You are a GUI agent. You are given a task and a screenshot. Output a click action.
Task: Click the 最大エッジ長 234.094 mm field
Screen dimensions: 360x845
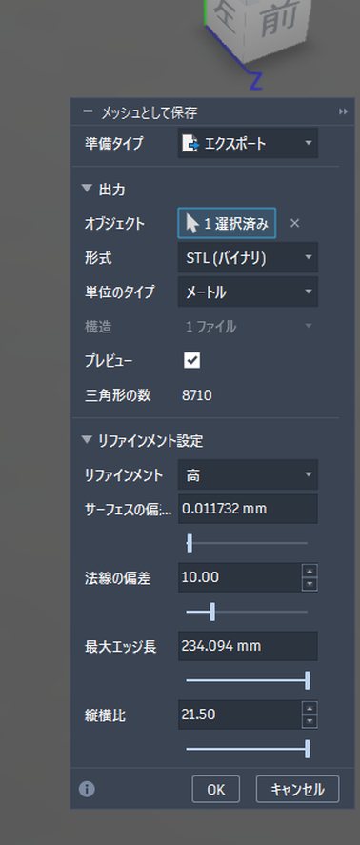pyautogui.click(x=248, y=646)
